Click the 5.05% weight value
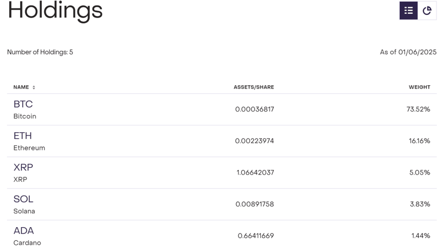Image resolution: width=440 pixels, height=246 pixels. coord(419,172)
